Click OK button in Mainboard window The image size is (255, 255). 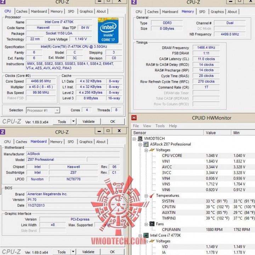tap(112, 252)
